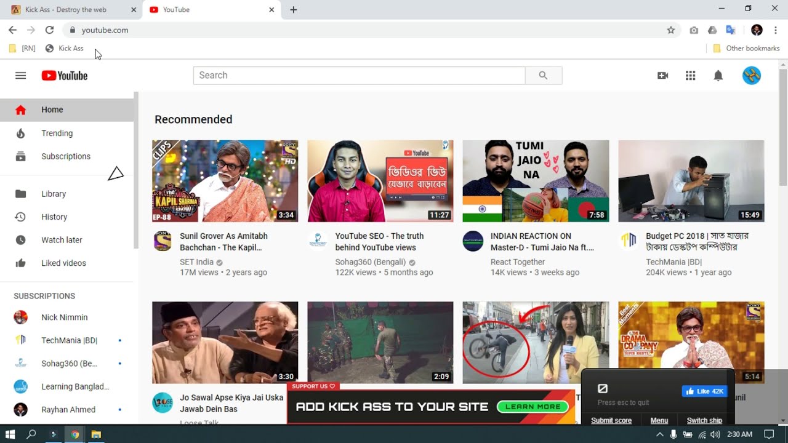This screenshot has width=788, height=443.
Task: Open File Explorer from the taskbar
Action: 96,434
